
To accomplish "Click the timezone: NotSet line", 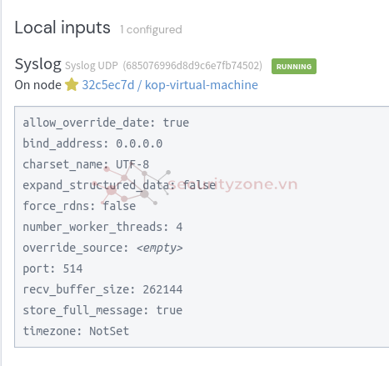I will 76,331.
